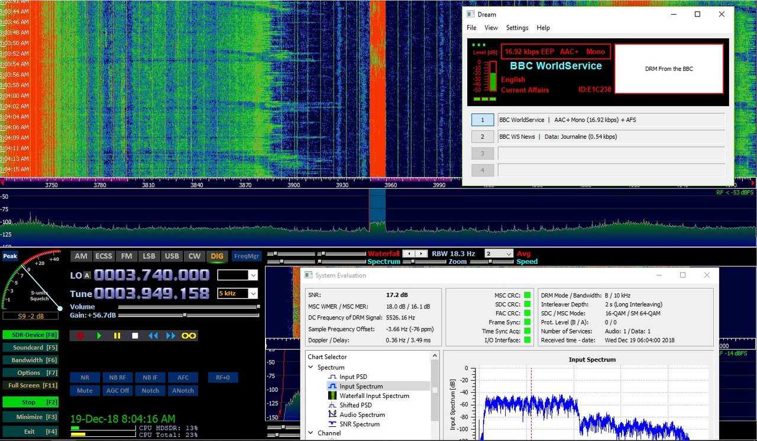Image resolution: width=757 pixels, height=441 pixels.
Task: Toggle the RF+0 attenuator button
Action: tap(222, 377)
